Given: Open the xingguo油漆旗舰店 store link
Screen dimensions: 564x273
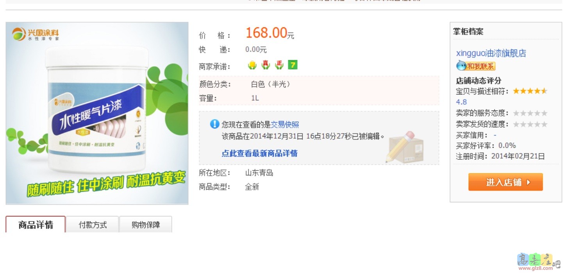Looking at the screenshot, I should pos(491,53).
